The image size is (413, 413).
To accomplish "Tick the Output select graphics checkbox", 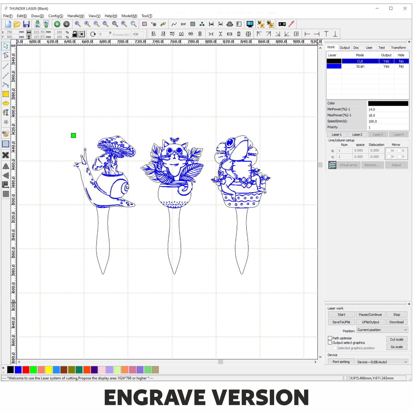I will coord(330,343).
